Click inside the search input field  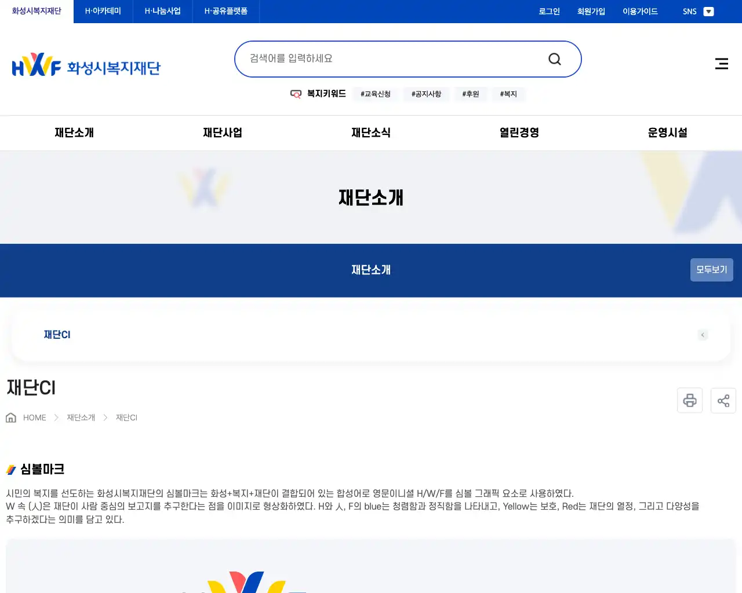(x=377, y=58)
